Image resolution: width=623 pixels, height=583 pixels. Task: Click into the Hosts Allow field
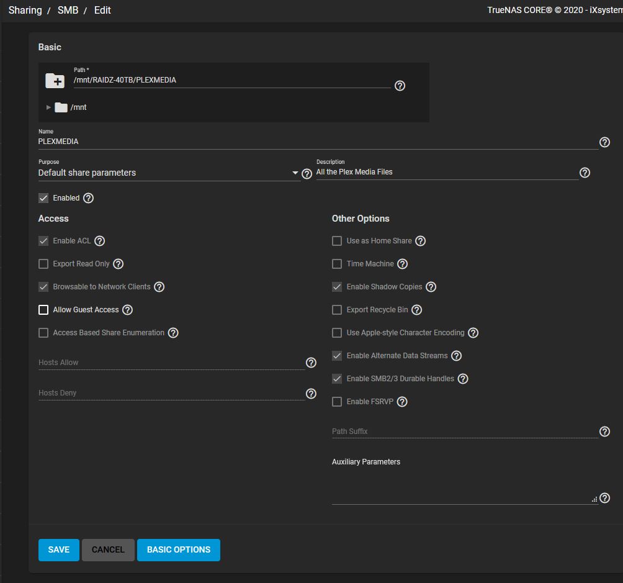(x=171, y=363)
